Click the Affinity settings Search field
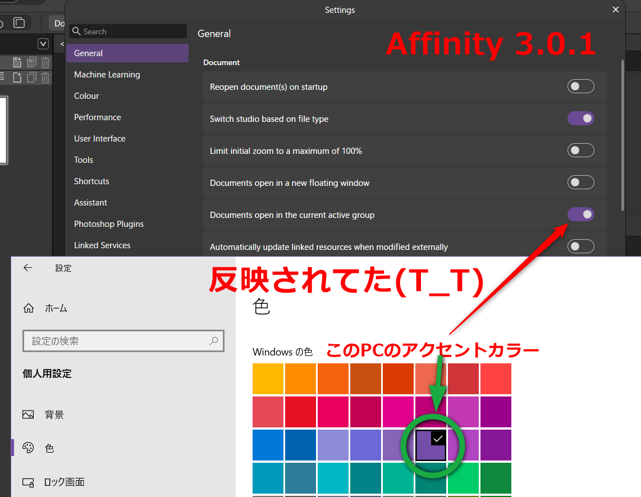 point(128,31)
